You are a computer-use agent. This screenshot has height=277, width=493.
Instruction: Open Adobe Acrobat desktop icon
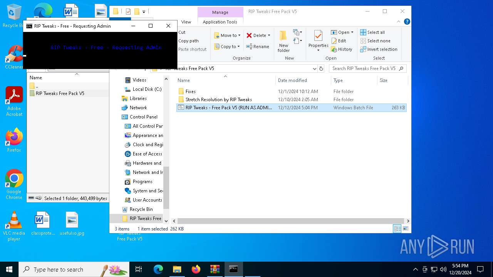point(14,101)
